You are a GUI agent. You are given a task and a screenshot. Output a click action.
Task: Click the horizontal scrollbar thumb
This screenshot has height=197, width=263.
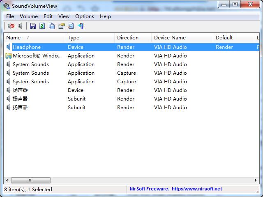[31, 181]
